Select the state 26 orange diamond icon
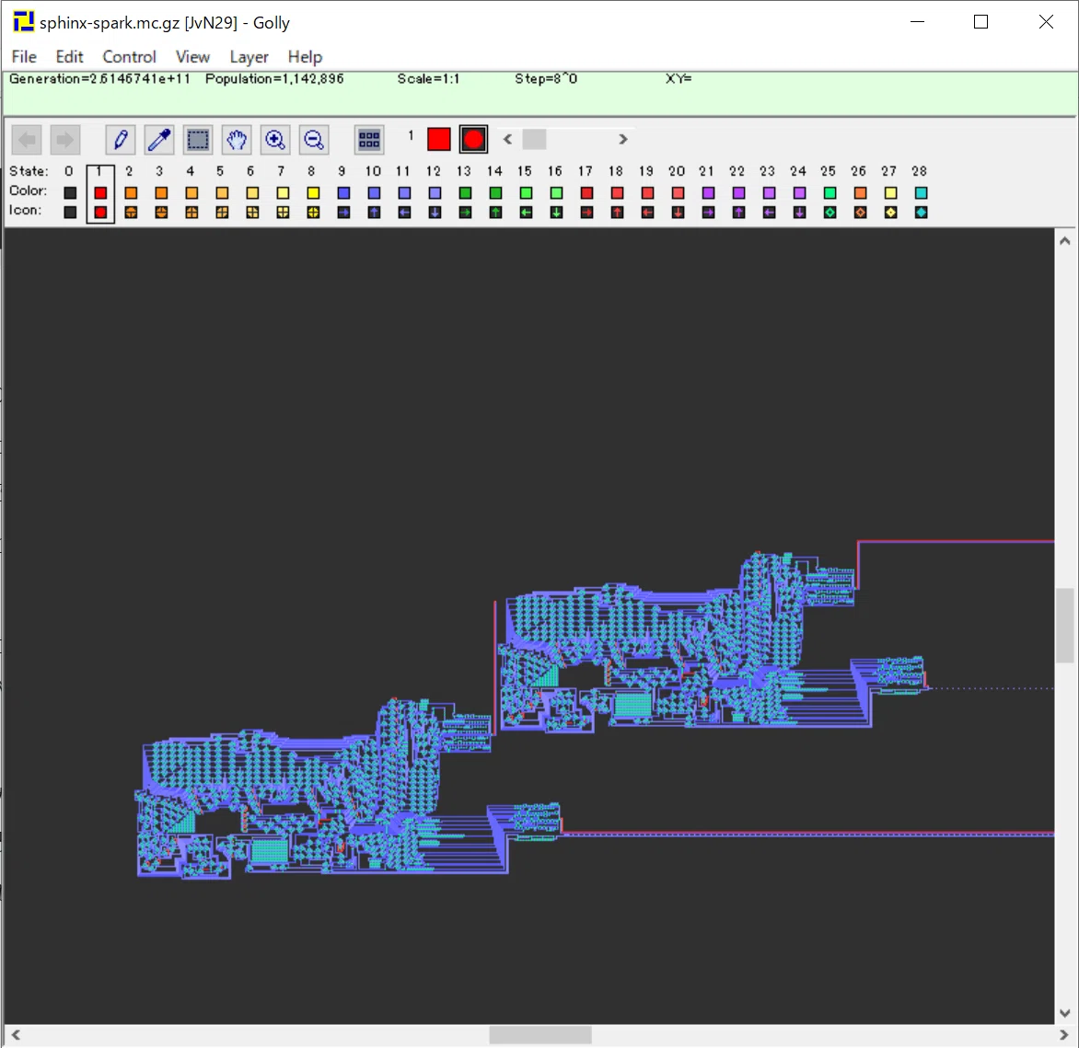The height and width of the screenshot is (1048, 1079). click(x=860, y=213)
